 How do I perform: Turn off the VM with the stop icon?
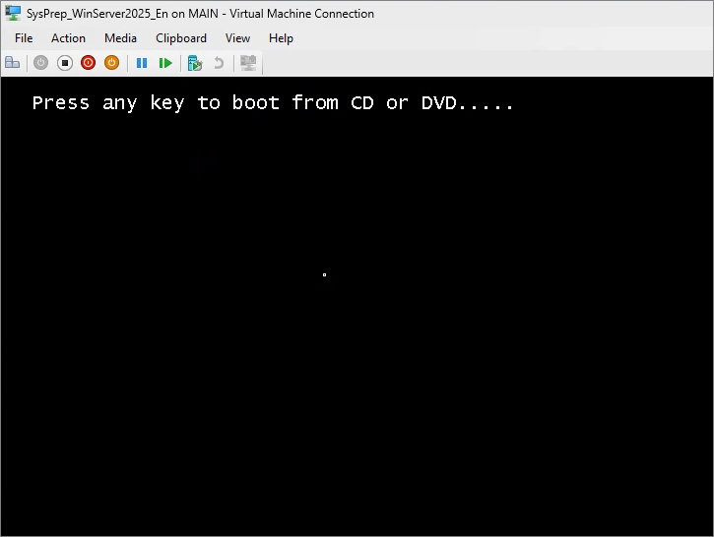point(65,63)
